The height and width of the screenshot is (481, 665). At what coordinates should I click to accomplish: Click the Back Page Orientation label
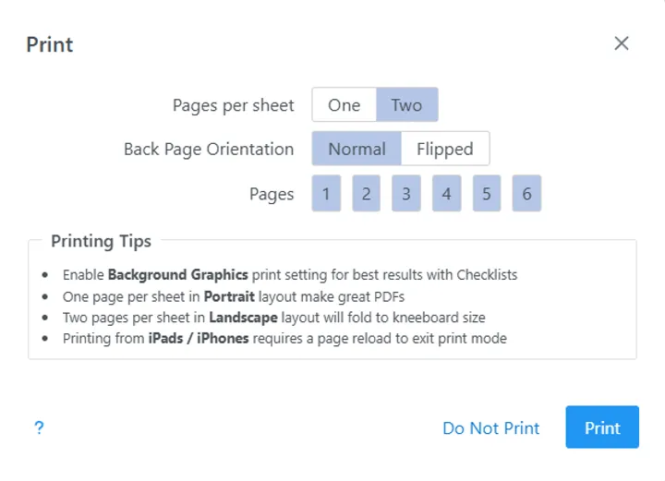click(x=209, y=149)
